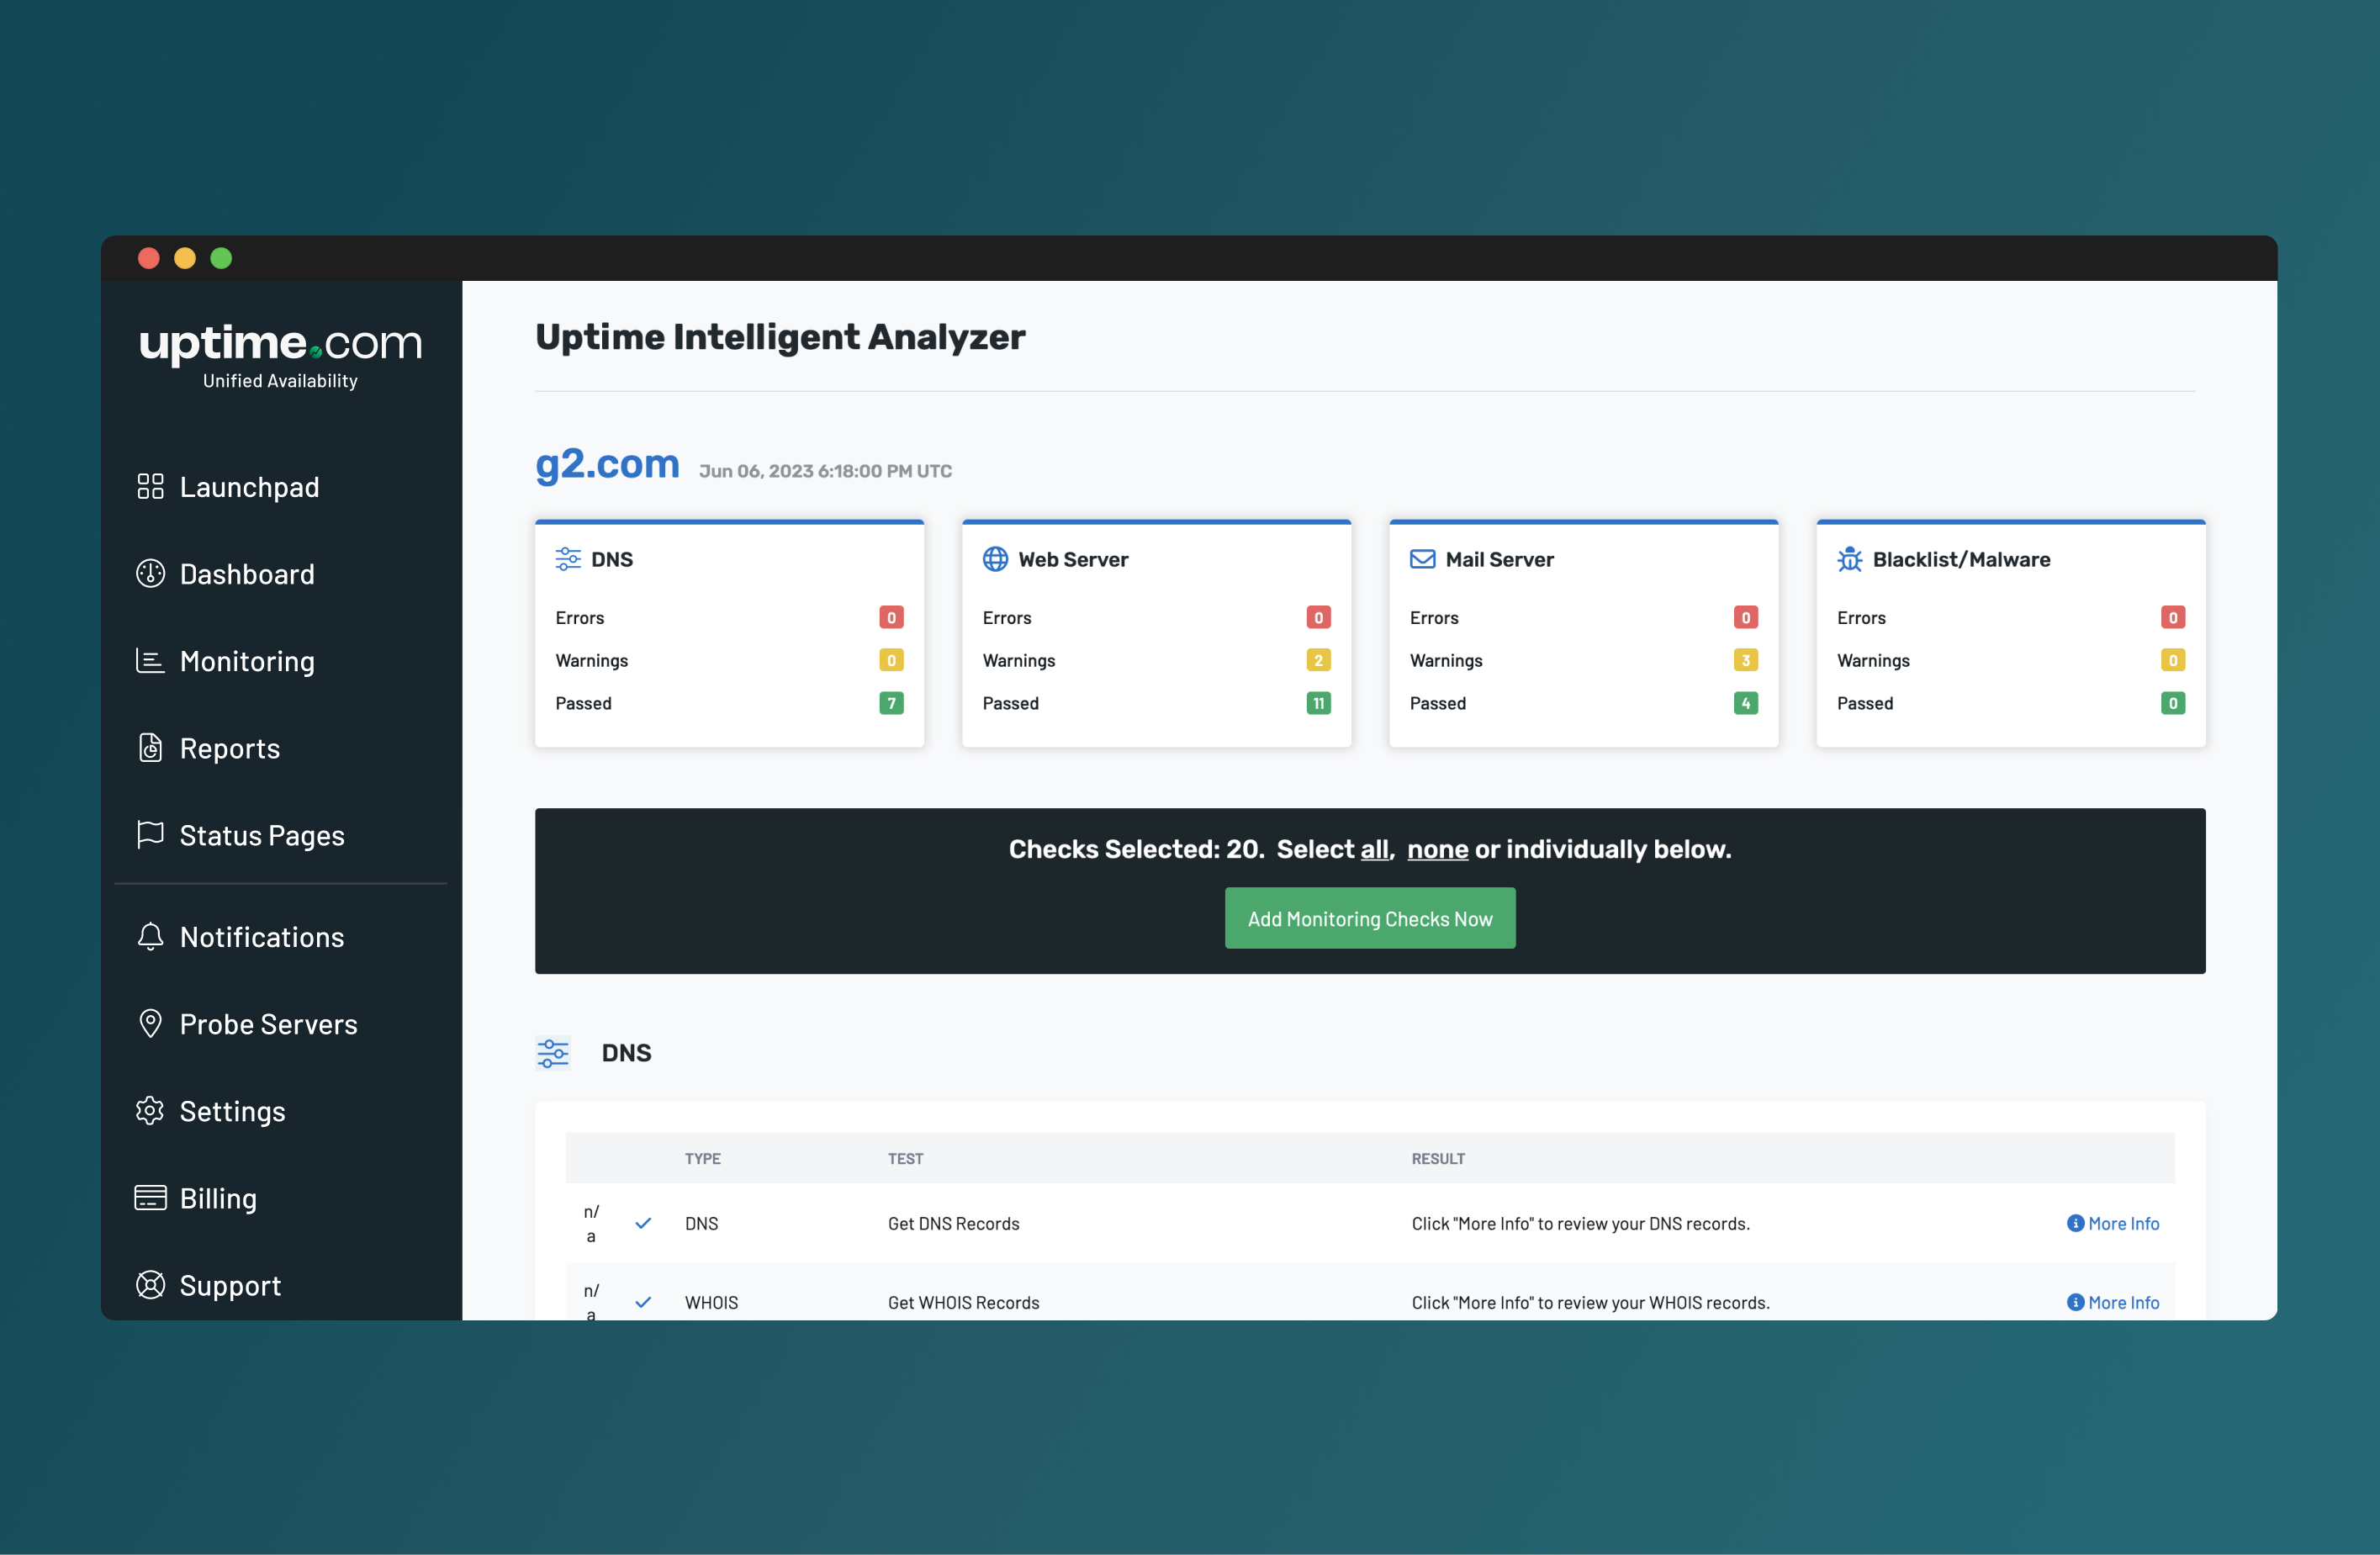Click the Status Pages flag icon

click(151, 835)
